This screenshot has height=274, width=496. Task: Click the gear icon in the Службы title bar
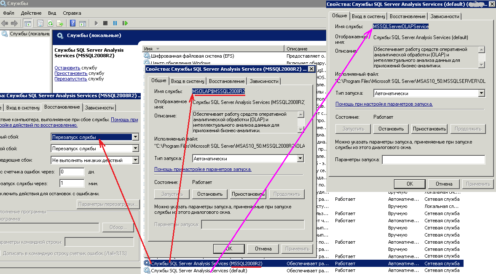(3, 3)
